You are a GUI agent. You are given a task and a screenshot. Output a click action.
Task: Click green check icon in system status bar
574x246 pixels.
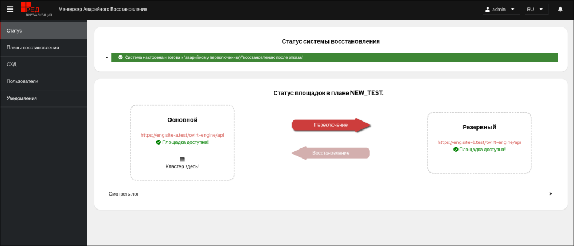pos(120,58)
